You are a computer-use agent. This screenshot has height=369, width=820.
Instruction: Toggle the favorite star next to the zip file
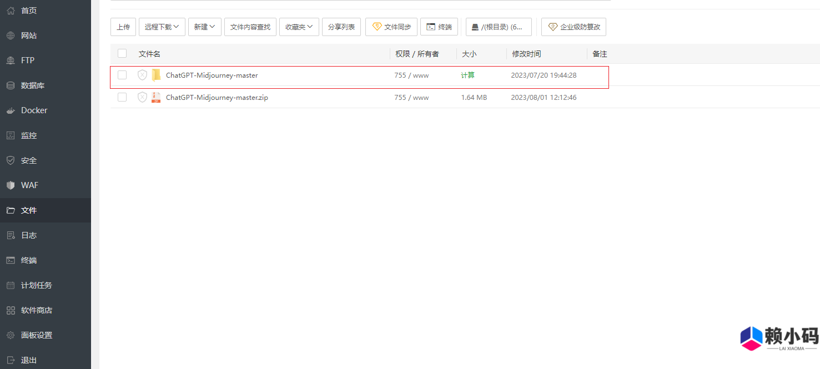pyautogui.click(x=142, y=97)
